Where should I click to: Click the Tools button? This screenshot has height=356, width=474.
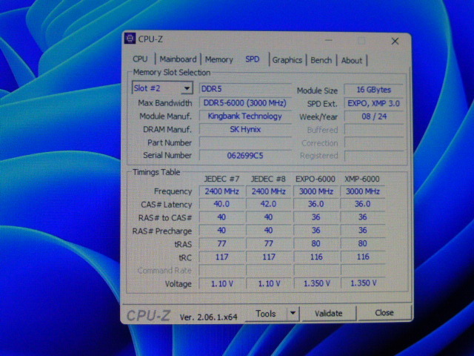click(x=266, y=314)
